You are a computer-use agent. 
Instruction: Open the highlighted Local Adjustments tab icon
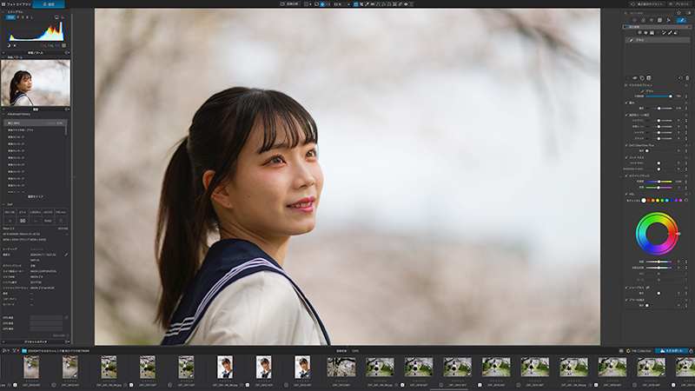(681, 20)
